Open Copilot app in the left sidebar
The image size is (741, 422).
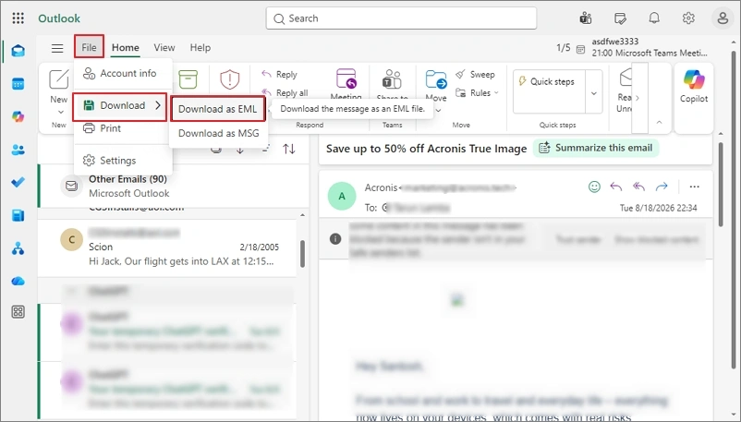[18, 116]
